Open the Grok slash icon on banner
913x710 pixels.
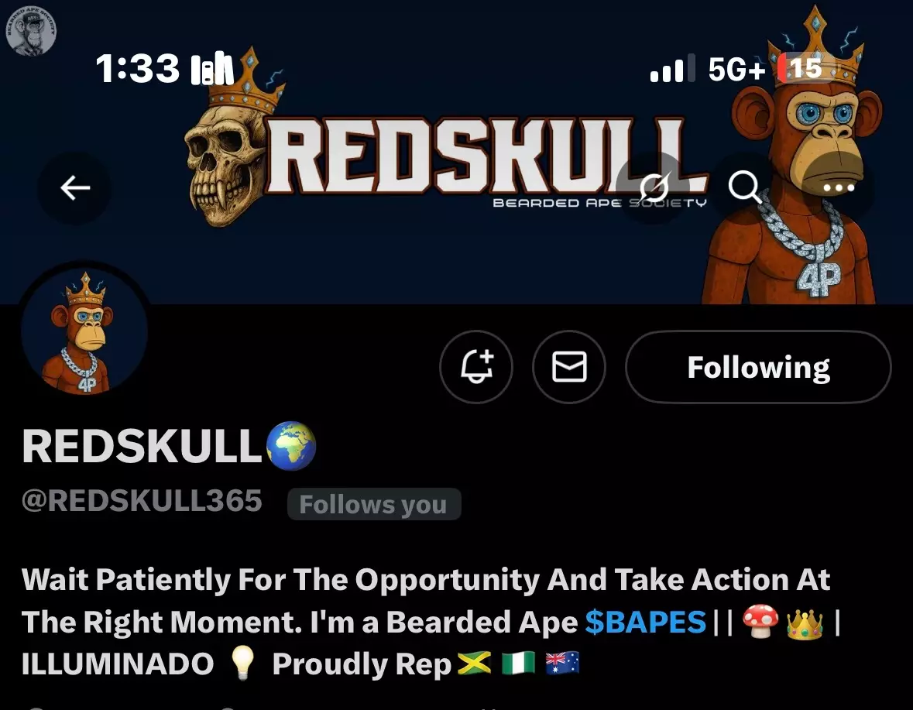click(653, 187)
